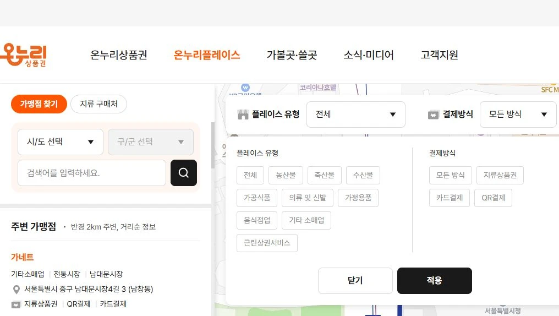
Task: Click the voucher icon next to 지류상품권
Action: 16,304
